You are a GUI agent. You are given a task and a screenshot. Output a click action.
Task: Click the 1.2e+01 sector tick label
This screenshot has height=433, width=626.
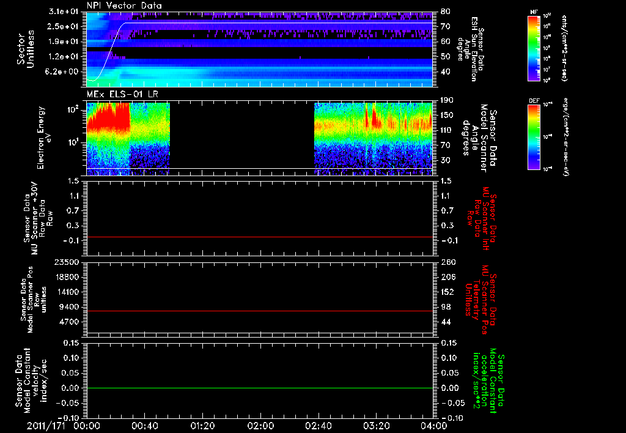(63, 57)
